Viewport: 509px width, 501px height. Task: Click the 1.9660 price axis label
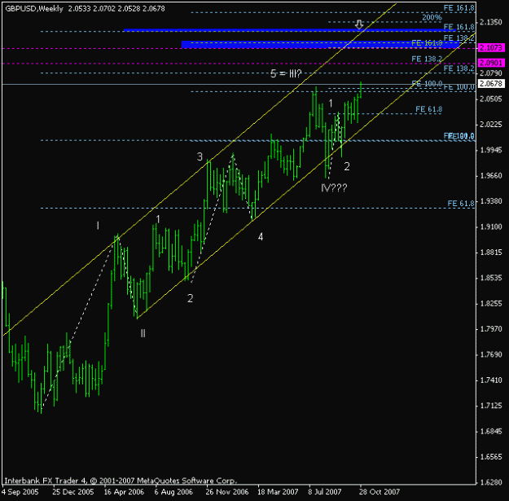491,176
